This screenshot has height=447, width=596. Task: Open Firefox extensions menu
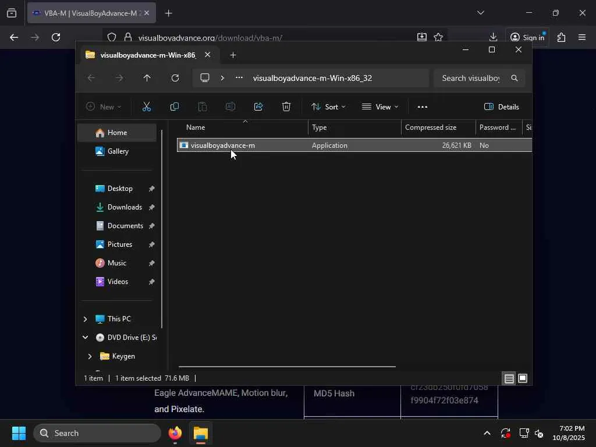[x=562, y=37]
